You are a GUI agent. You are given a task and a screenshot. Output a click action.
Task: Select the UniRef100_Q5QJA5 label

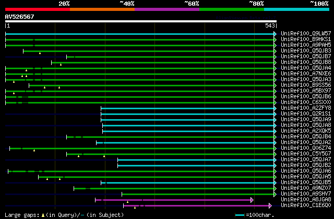306,177
